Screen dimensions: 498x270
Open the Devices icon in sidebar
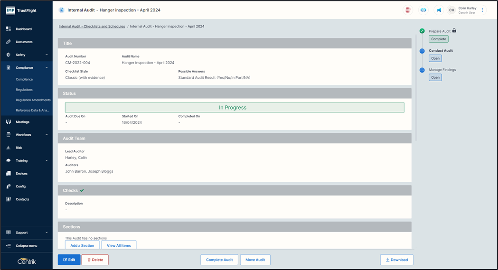(9, 174)
